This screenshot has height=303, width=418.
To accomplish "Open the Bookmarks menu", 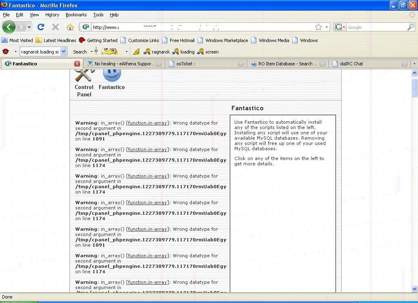I will [76, 15].
